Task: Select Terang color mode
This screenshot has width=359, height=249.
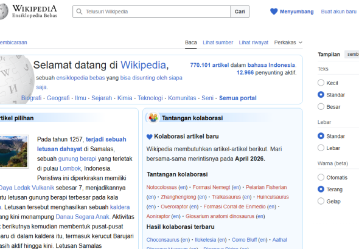Action: click(321, 189)
